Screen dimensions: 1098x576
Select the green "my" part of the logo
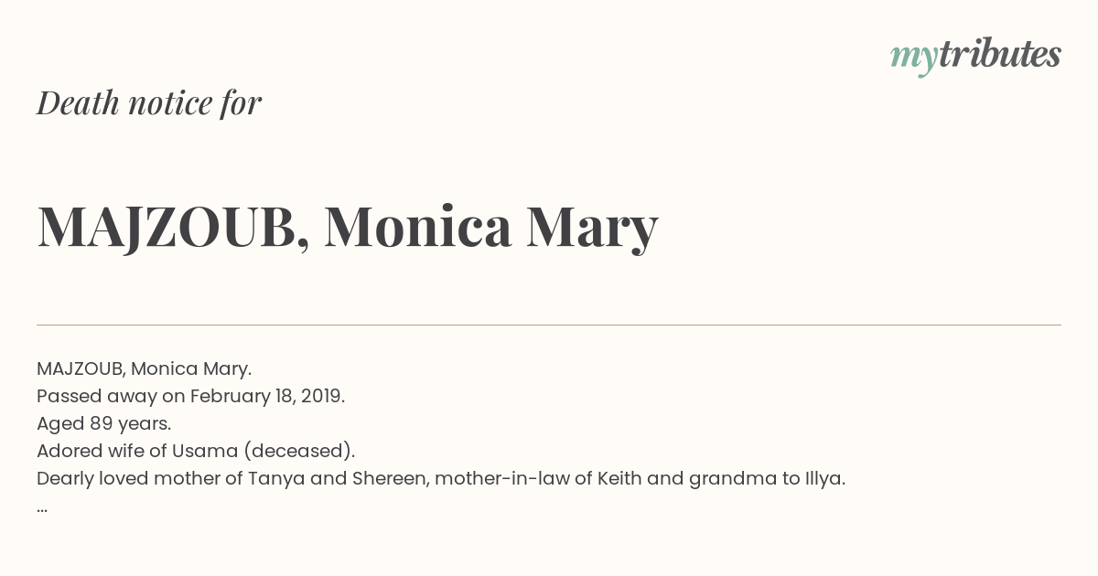point(913,59)
